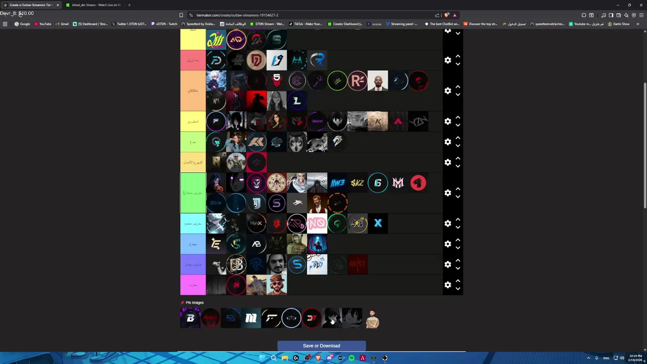Pick the white M logo in Pin Images

251,318
